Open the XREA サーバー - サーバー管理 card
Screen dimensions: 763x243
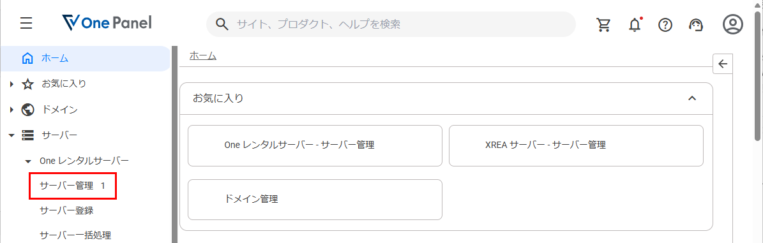pos(576,146)
